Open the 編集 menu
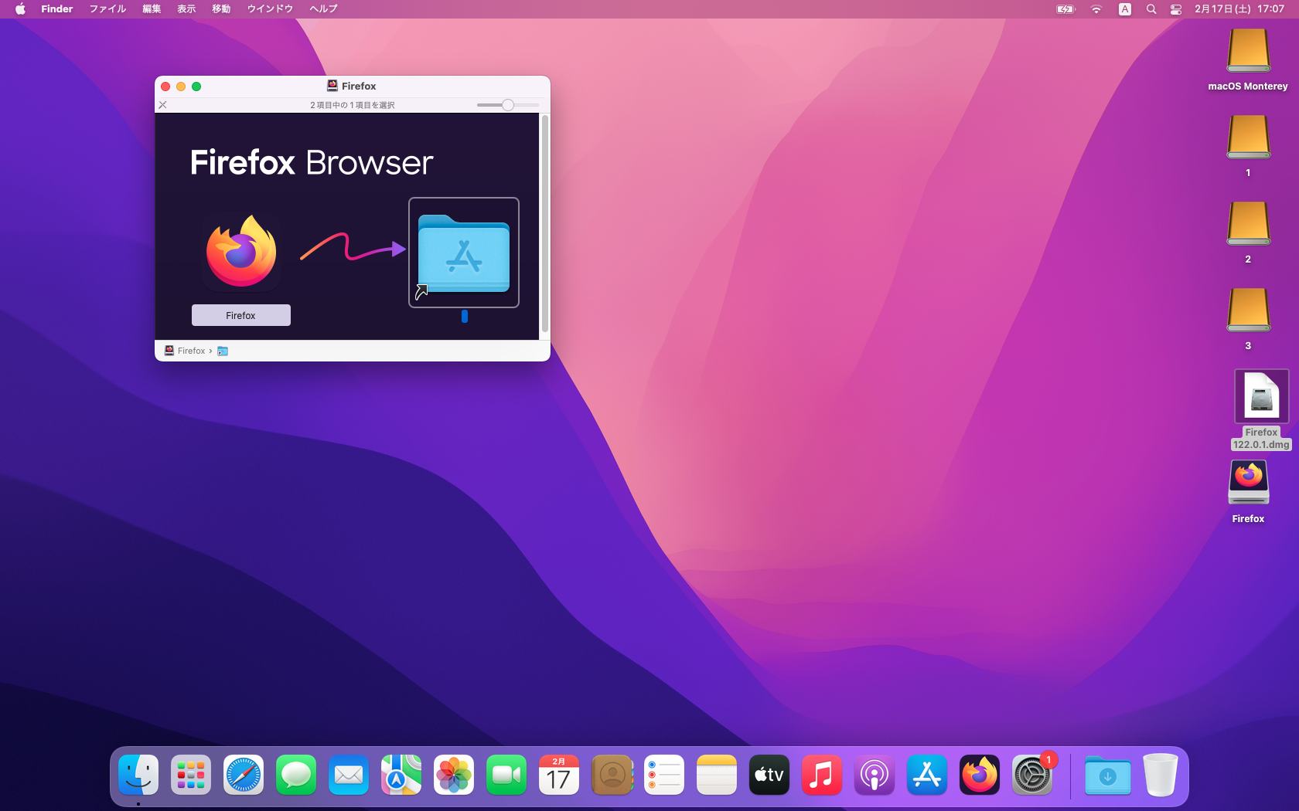 click(152, 9)
